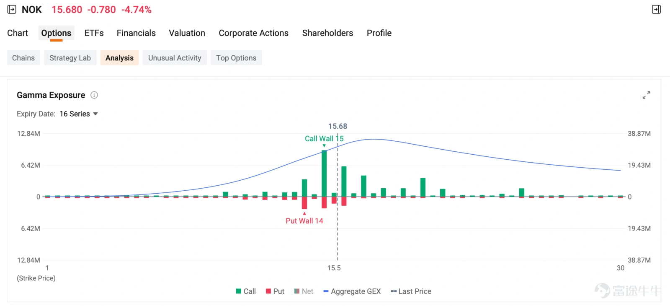Open the Shareholders tab
Screen dimensions: 670x306
(327, 33)
